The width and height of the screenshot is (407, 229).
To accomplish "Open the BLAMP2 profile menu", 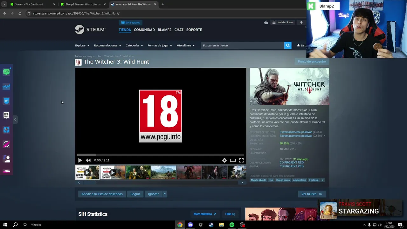I will point(165,30).
